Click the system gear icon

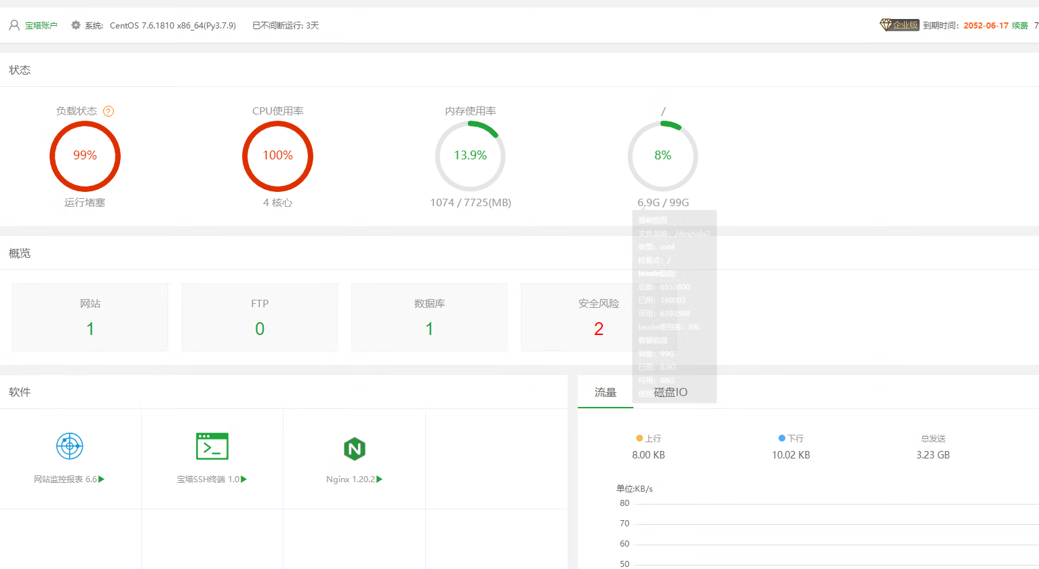pyautogui.click(x=76, y=25)
